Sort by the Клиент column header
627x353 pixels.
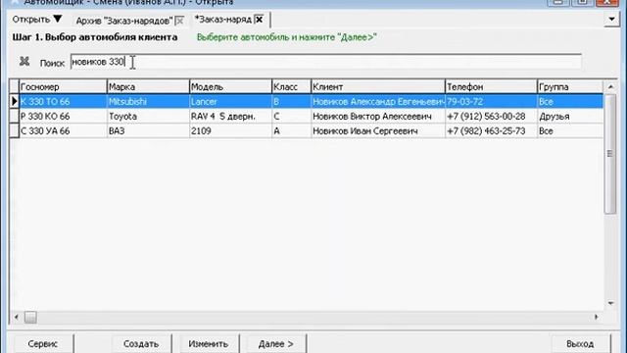click(378, 87)
